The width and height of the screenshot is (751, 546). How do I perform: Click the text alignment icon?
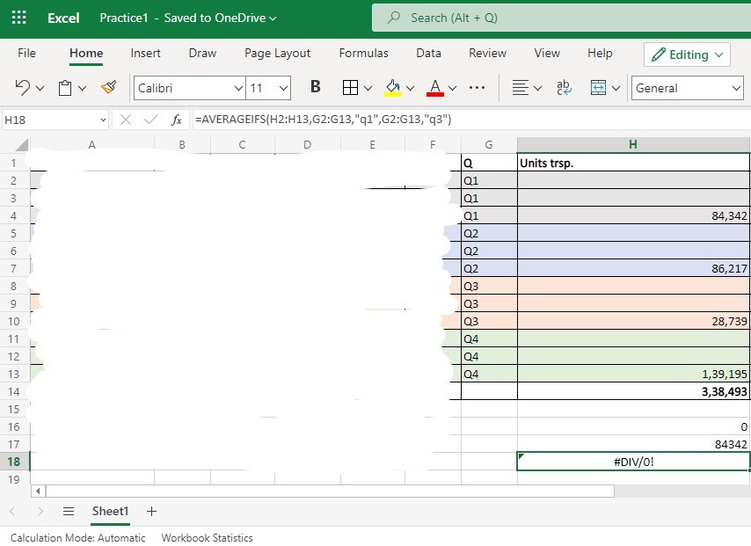click(x=520, y=88)
